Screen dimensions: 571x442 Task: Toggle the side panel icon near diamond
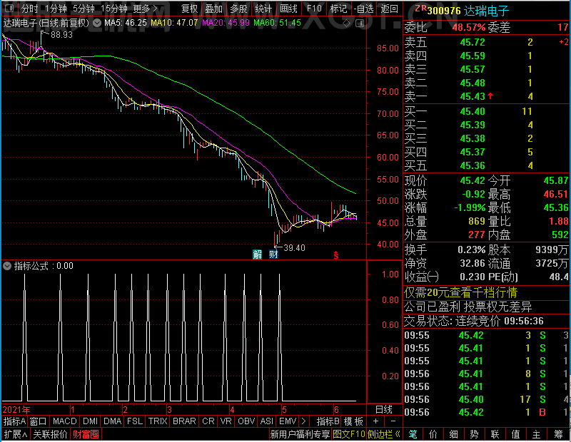coord(360,24)
